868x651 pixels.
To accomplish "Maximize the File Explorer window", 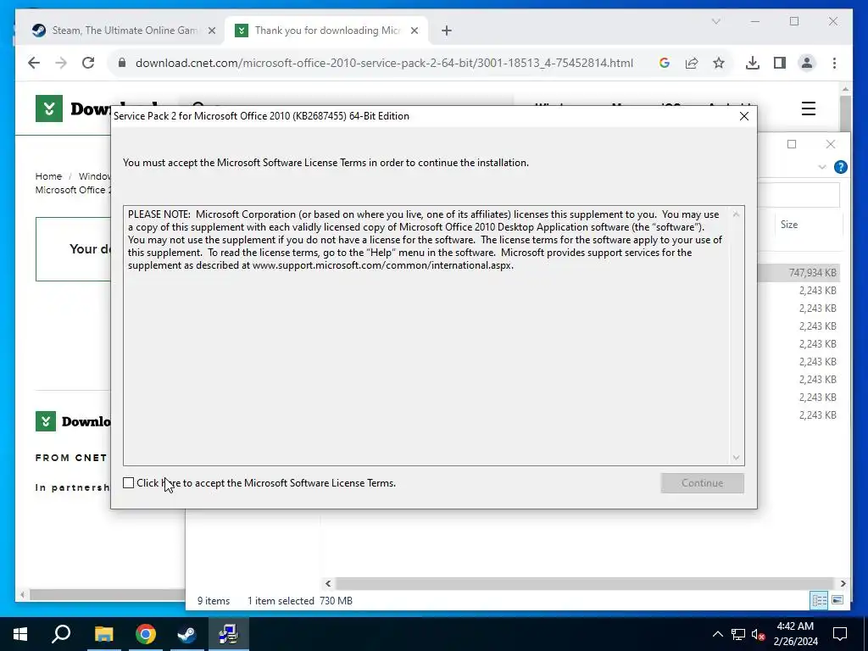I will pyautogui.click(x=792, y=144).
